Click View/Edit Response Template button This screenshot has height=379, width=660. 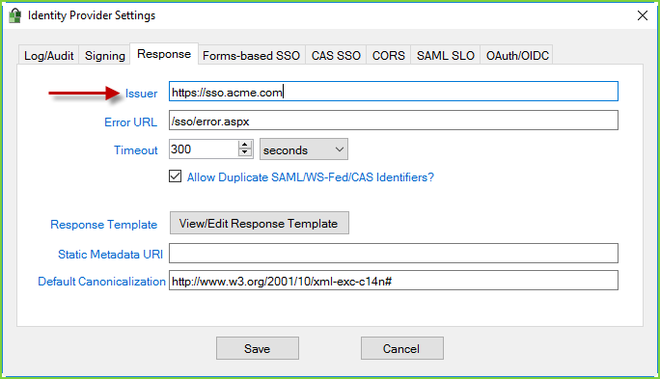click(x=260, y=223)
